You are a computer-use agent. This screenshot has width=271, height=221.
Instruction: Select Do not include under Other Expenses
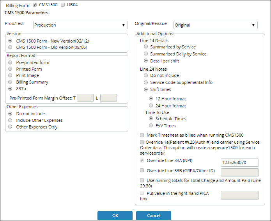10,114
